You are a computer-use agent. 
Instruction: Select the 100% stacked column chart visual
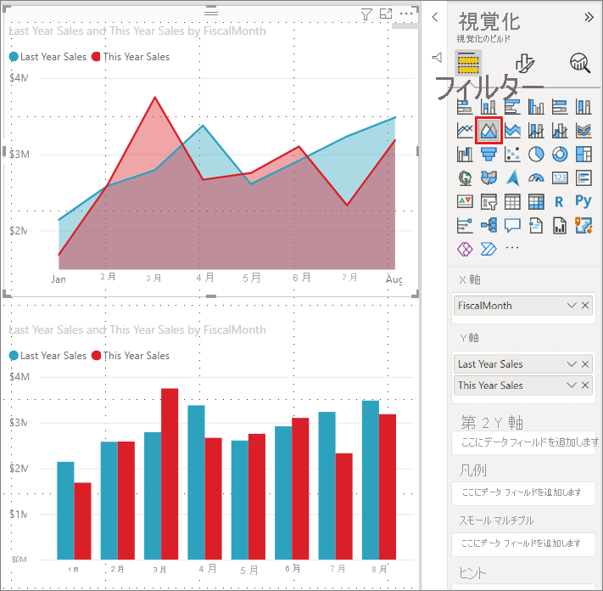click(583, 107)
